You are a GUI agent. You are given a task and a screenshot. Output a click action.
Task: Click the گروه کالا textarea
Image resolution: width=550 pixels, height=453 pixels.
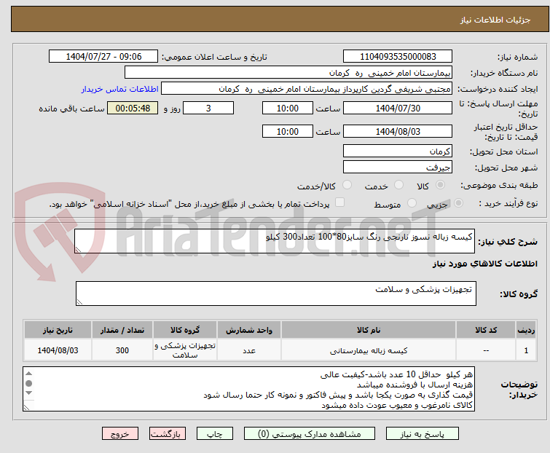[275, 294]
